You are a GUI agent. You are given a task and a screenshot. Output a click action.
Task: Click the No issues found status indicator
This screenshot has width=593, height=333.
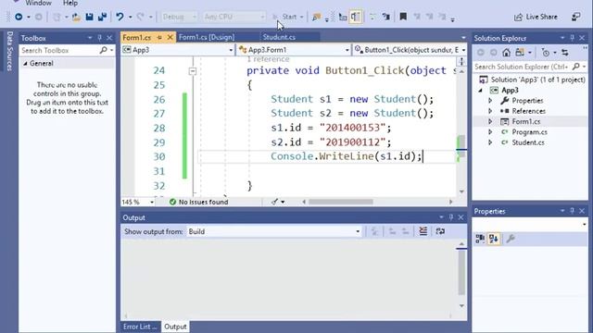(x=199, y=202)
